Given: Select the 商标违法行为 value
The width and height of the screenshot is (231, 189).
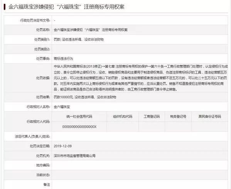Looking at the screenshot, I should click(63, 59).
